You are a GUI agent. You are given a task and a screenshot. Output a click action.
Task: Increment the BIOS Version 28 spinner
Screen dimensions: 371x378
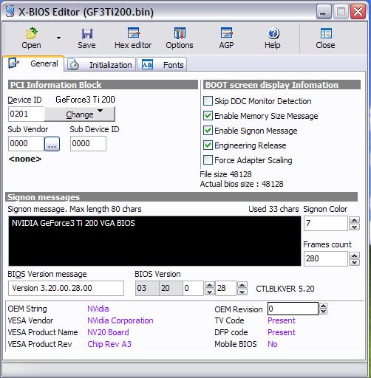[x=242, y=285]
